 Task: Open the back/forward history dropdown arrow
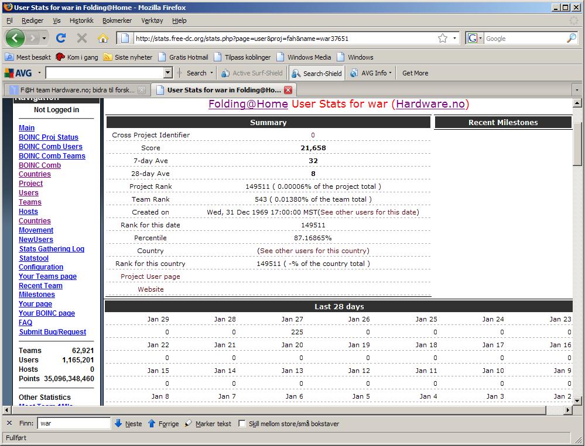coord(44,38)
